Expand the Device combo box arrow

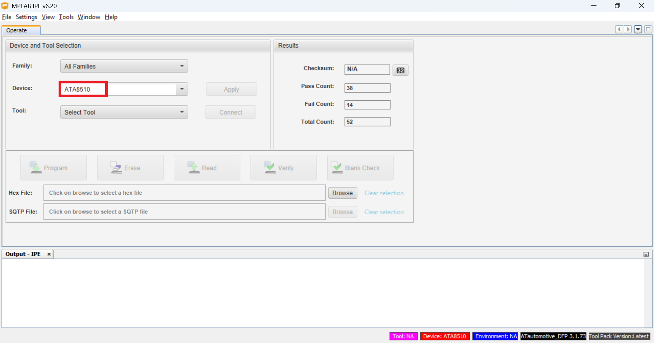pos(182,89)
